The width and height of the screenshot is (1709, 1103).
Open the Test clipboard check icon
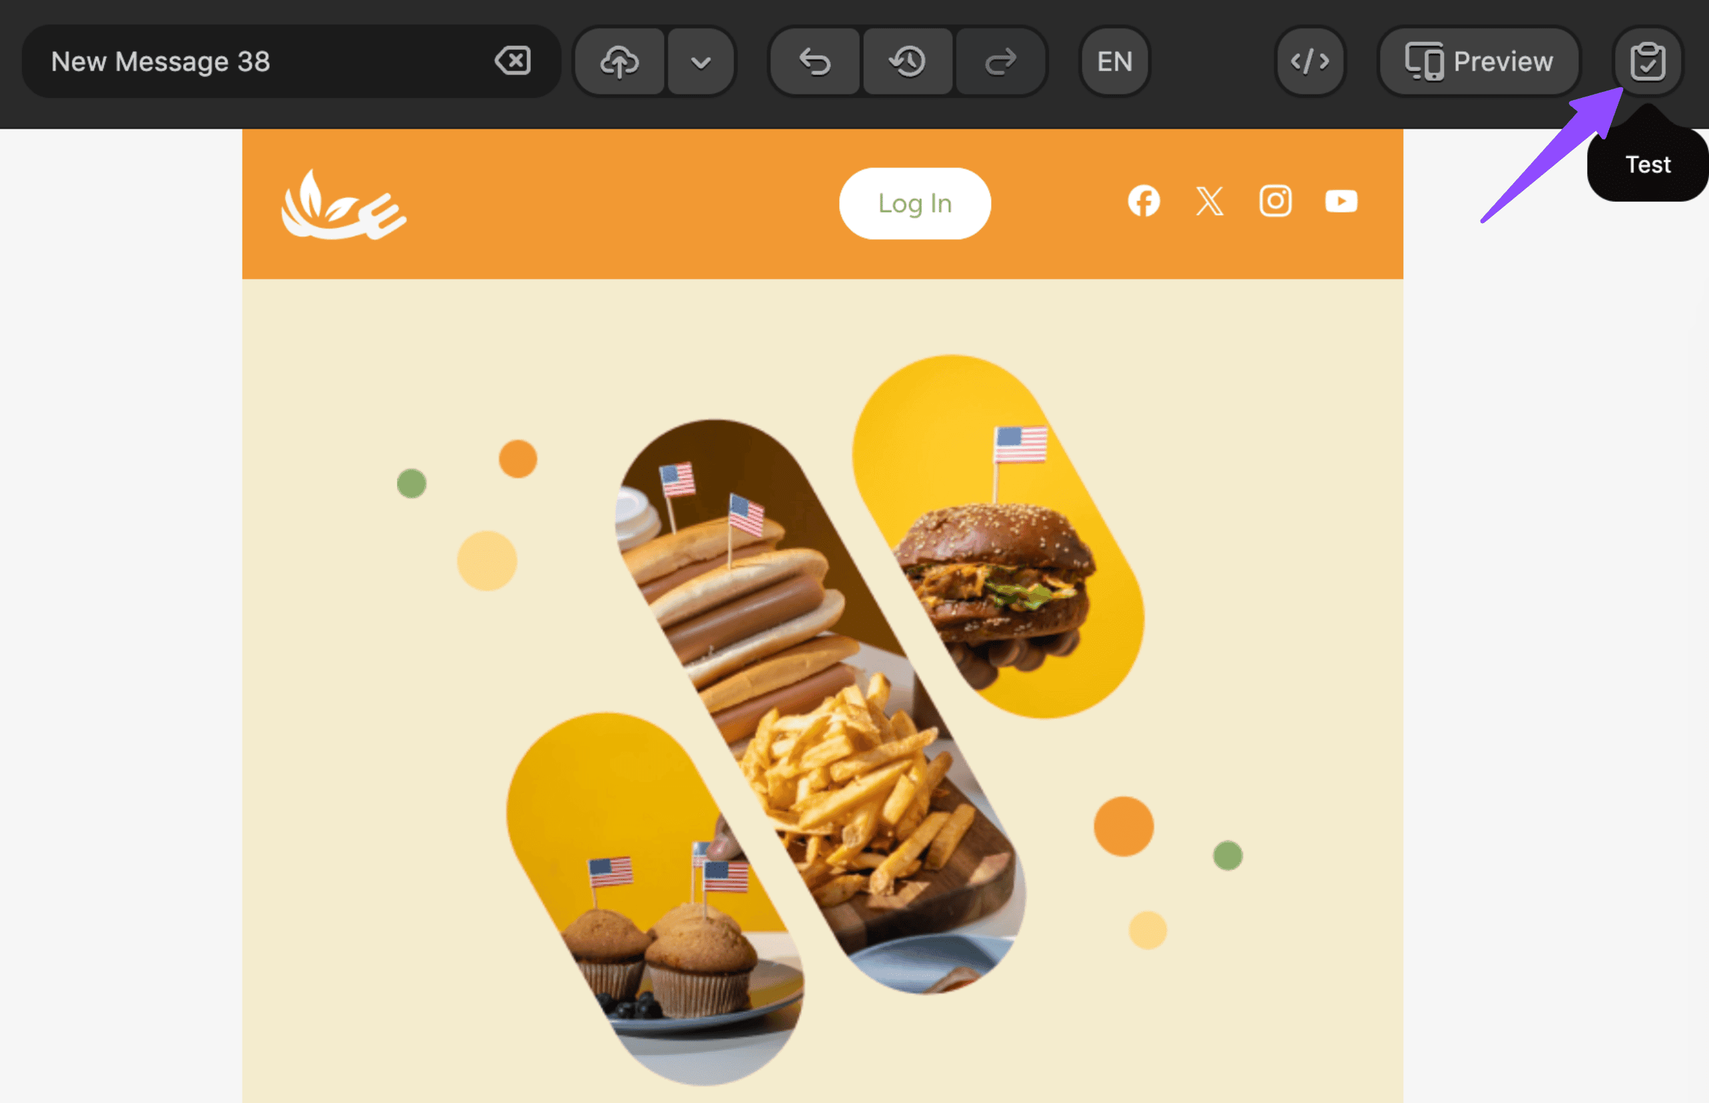click(1648, 61)
